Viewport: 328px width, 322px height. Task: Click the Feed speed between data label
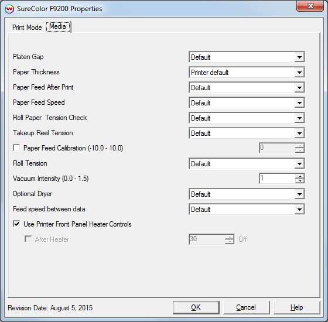[x=49, y=209]
